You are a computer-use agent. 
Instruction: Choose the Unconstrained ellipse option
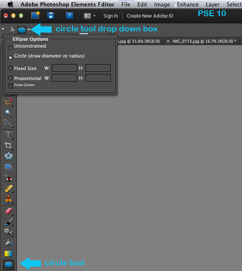click(x=10, y=48)
